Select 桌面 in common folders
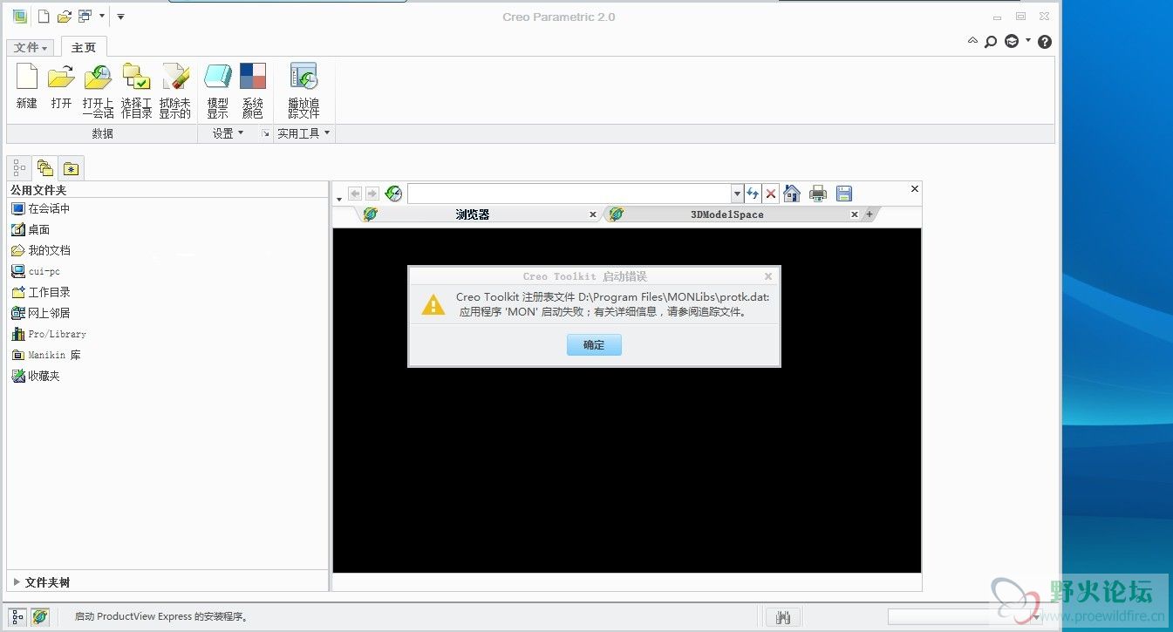 (x=31, y=230)
